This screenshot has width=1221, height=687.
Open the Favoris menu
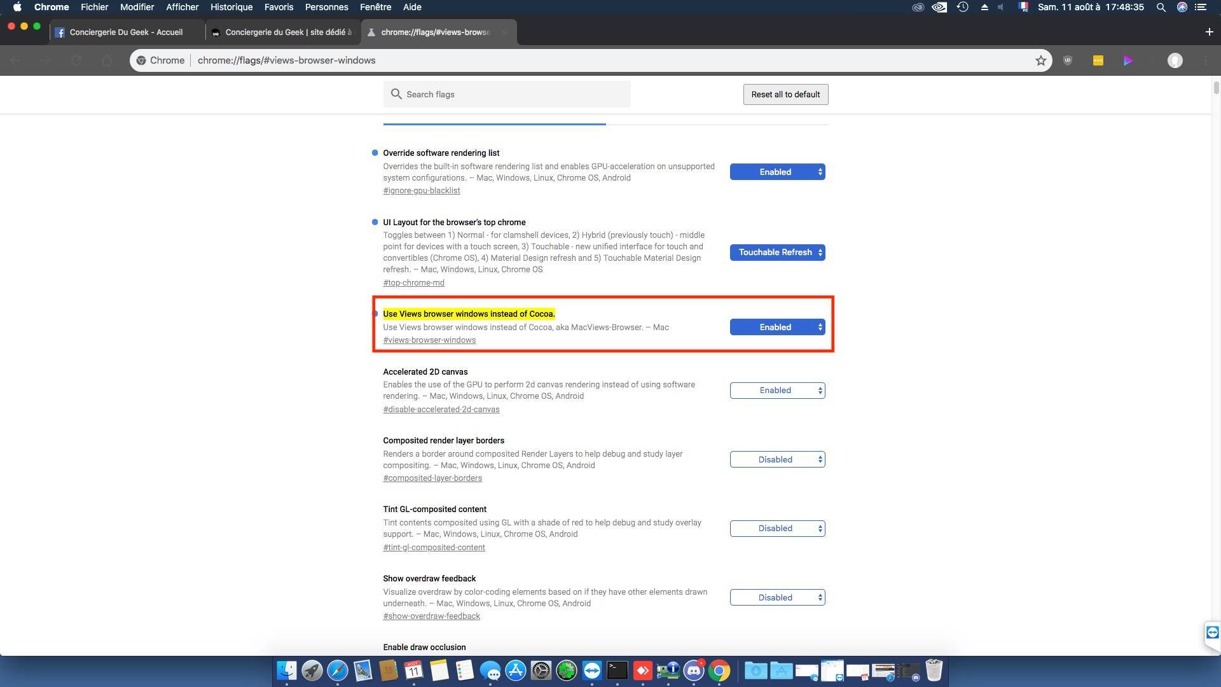point(279,7)
